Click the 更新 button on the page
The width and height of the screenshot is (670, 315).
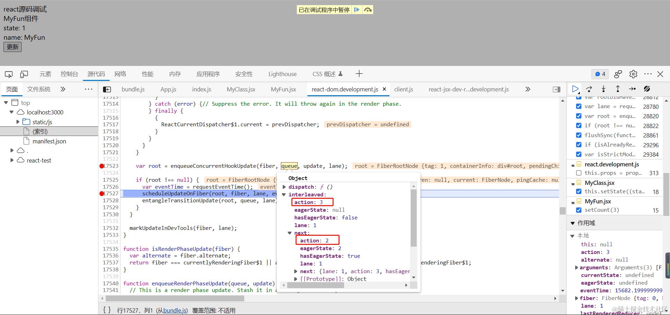[x=13, y=47]
